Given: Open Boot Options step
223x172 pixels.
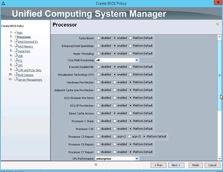Looking at the screenshot, I should [26, 75].
